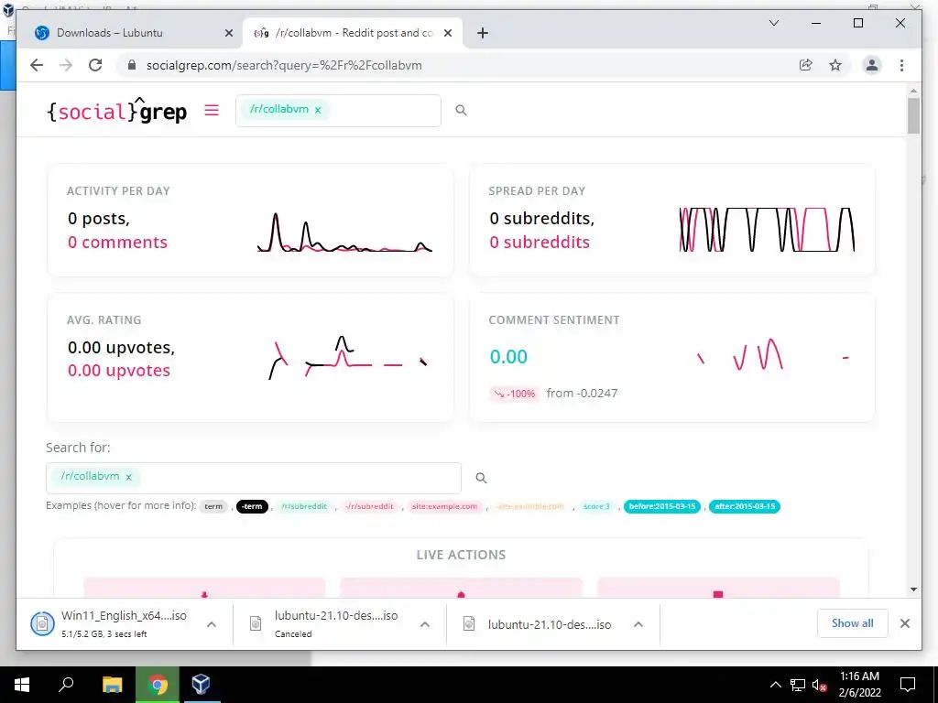This screenshot has width=938, height=703.
Task: Show hidden system tray icons
Action: [775, 685]
